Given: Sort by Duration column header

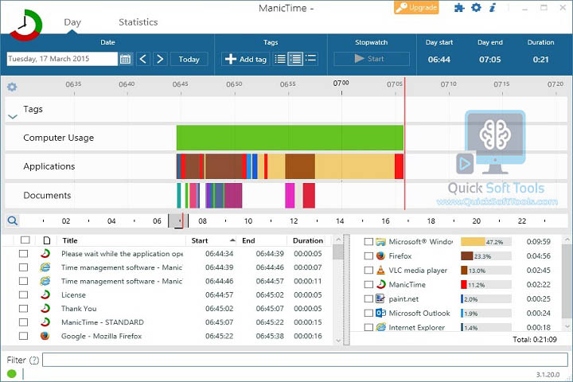Looking at the screenshot, I should click(309, 240).
